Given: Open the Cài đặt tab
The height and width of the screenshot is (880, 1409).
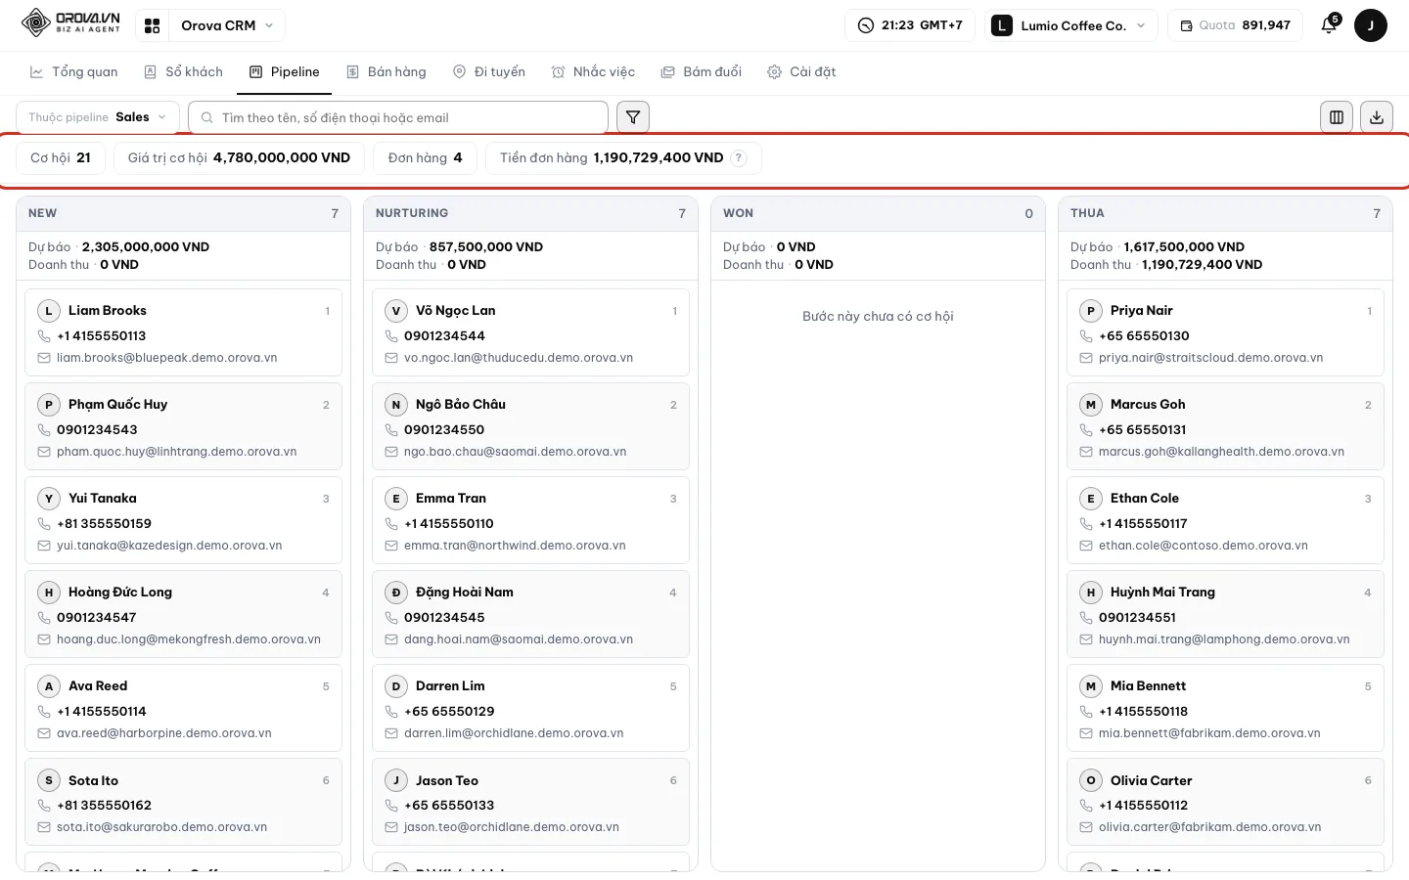Looking at the screenshot, I should click(801, 72).
